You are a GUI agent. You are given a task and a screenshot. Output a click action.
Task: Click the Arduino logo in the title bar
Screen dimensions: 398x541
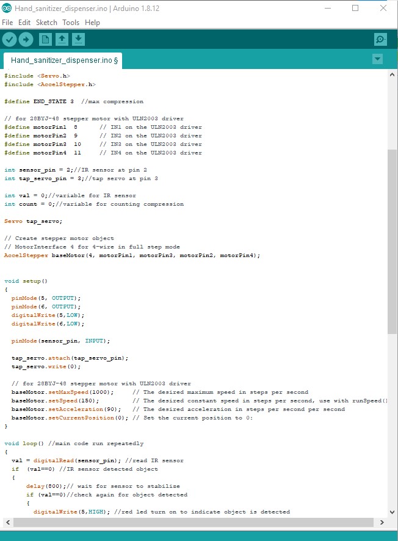click(7, 8)
